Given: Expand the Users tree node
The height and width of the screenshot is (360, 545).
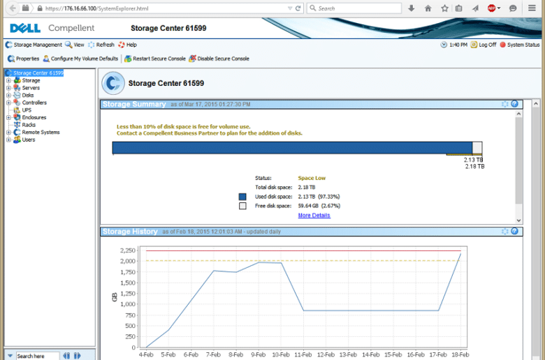Looking at the screenshot, I should coord(8,140).
